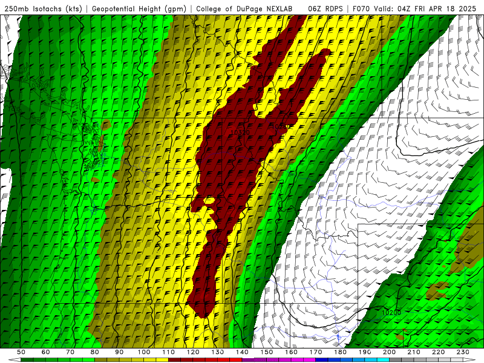Click the right arrow end of the color bar
The height and width of the screenshot is (363, 484).
[x=469, y=359]
